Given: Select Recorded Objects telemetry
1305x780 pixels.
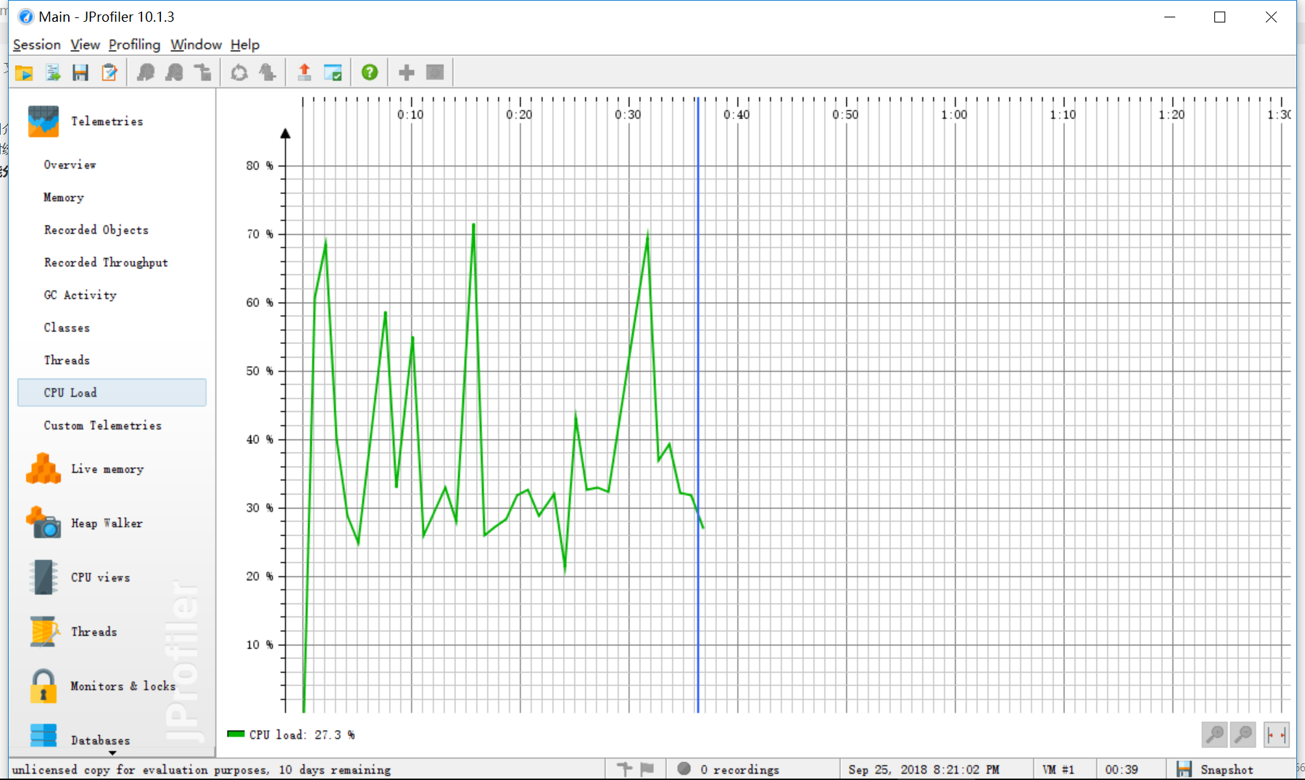Looking at the screenshot, I should pyautogui.click(x=96, y=230).
